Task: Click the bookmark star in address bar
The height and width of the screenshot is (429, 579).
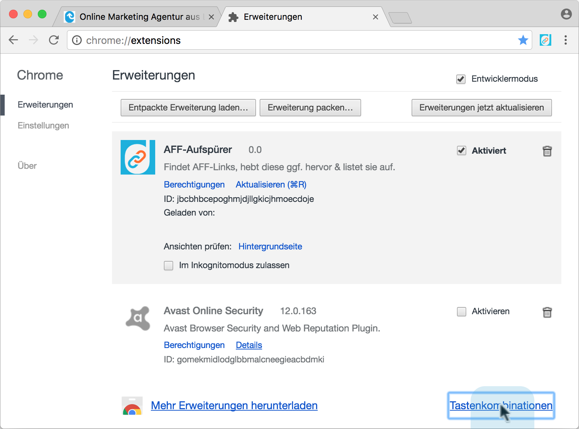Action: (x=523, y=40)
